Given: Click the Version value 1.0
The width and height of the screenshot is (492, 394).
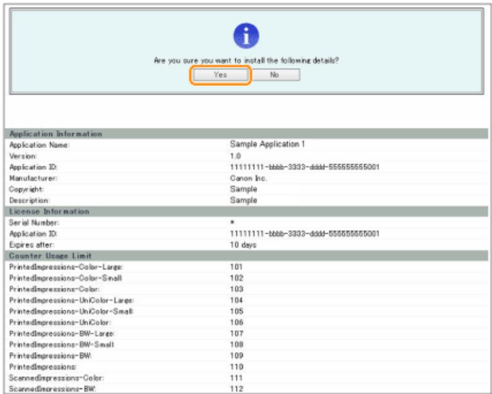Looking at the screenshot, I should (235, 156).
